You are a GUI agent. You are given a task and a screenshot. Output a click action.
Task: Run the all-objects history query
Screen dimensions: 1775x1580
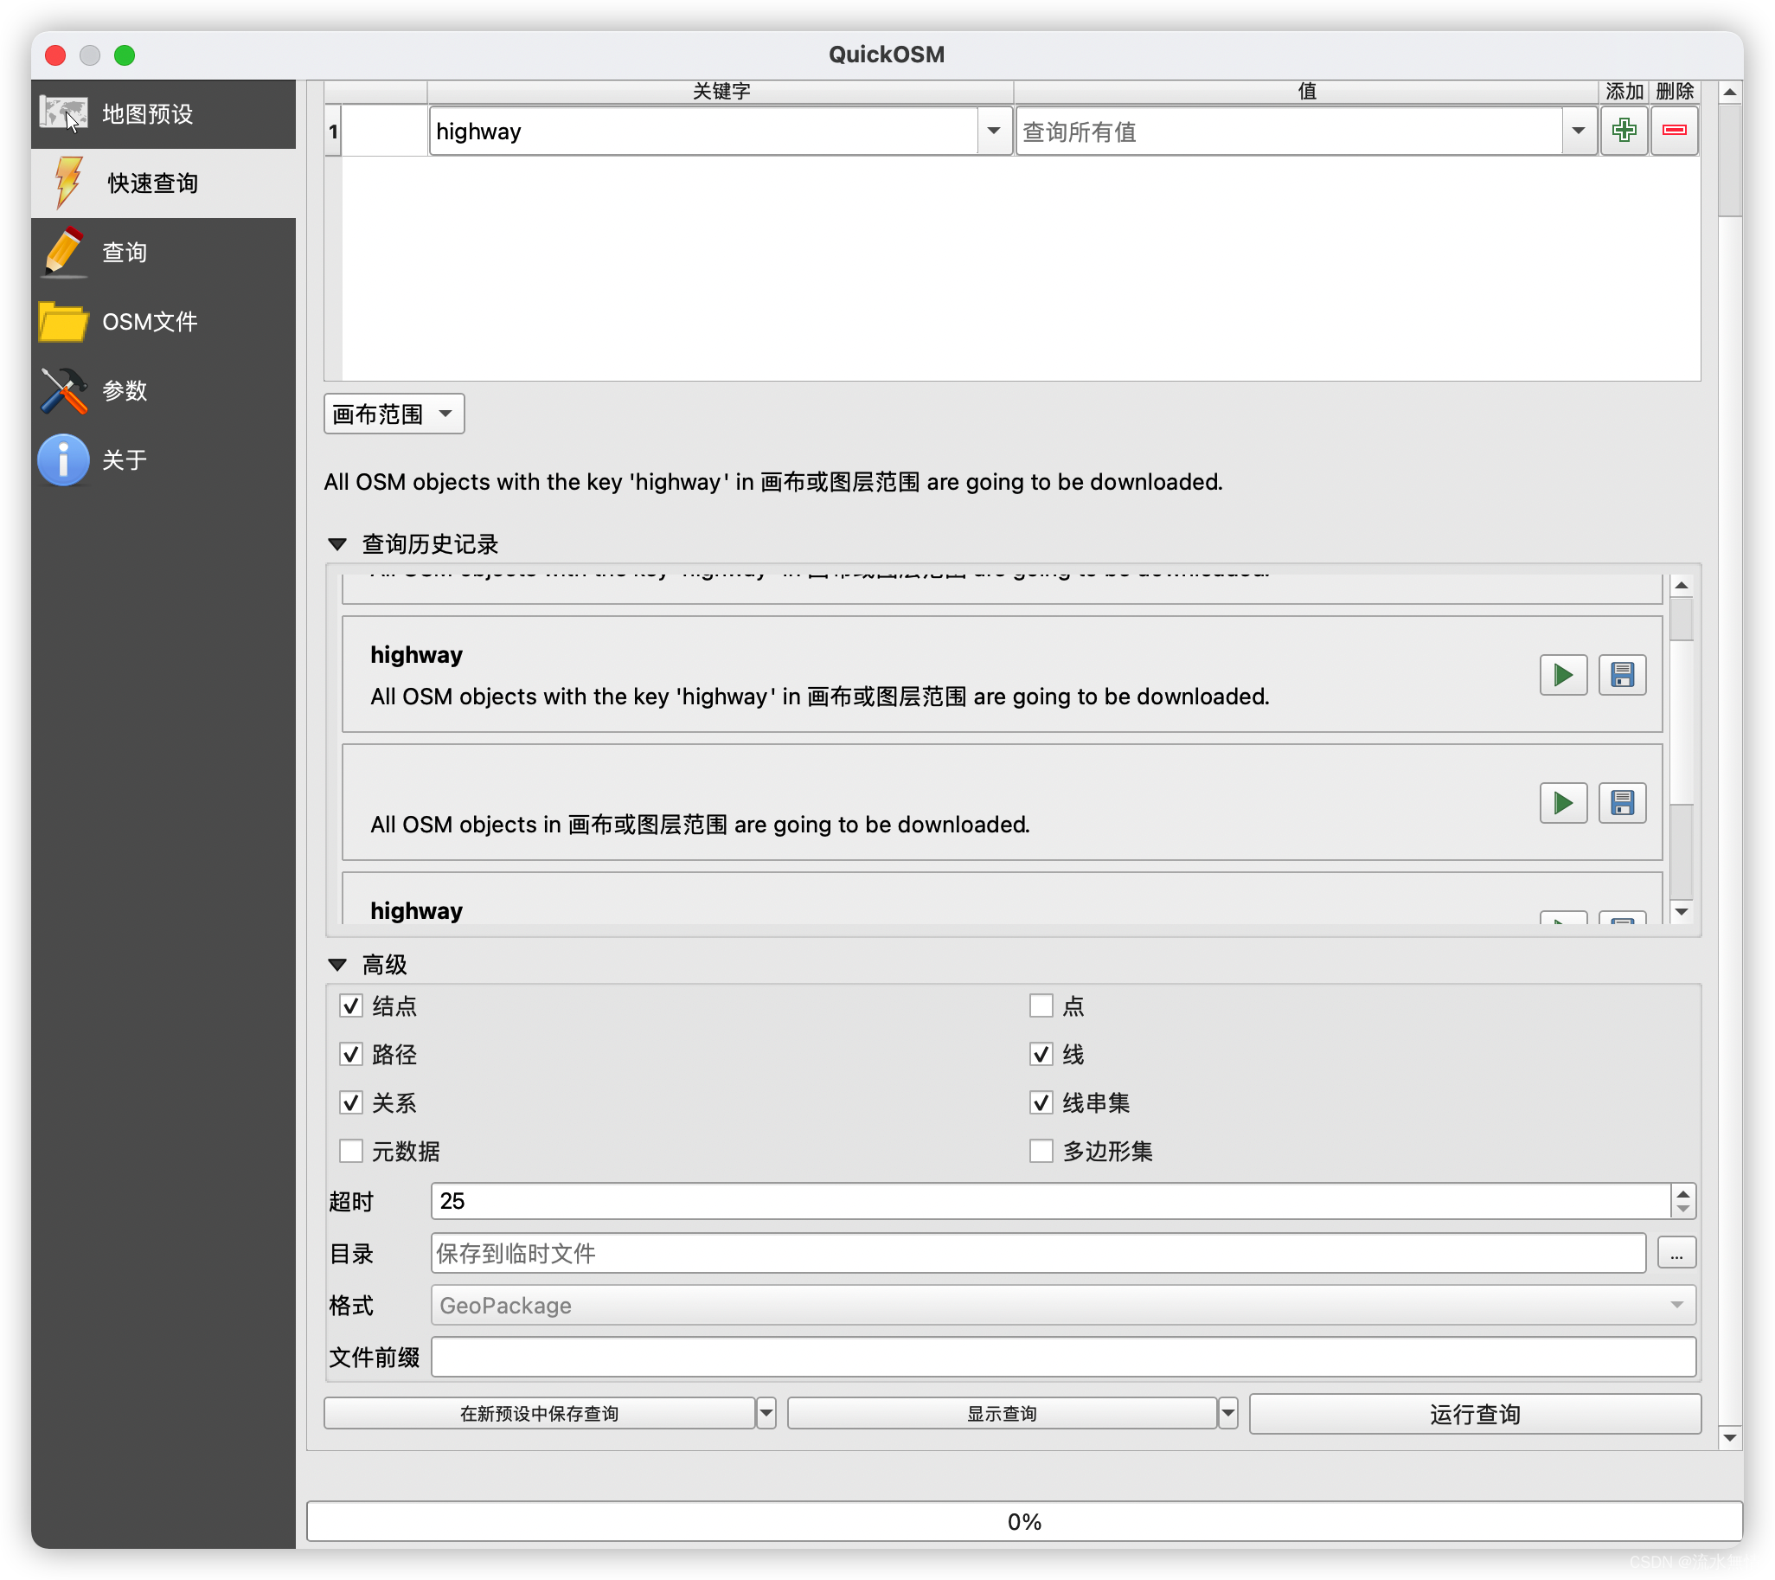point(1562,803)
